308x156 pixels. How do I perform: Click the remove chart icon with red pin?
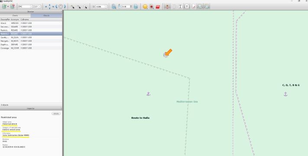pos(13,6)
